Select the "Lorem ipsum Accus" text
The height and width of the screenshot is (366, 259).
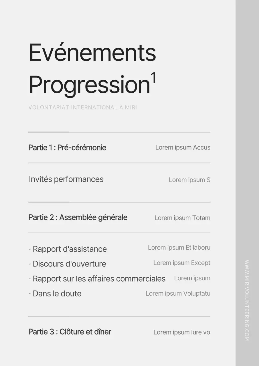183,148
